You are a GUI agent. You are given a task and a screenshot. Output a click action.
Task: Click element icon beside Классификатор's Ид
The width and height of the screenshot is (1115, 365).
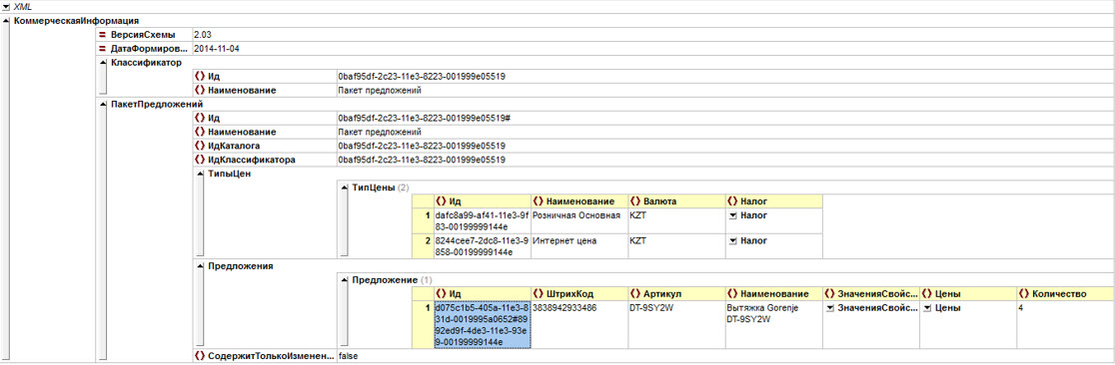199,76
